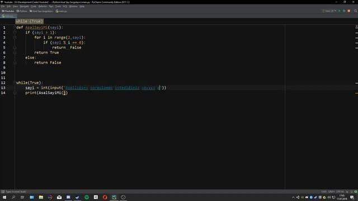
Task: Open the Mail app from the taskbar
Action: (59, 197)
